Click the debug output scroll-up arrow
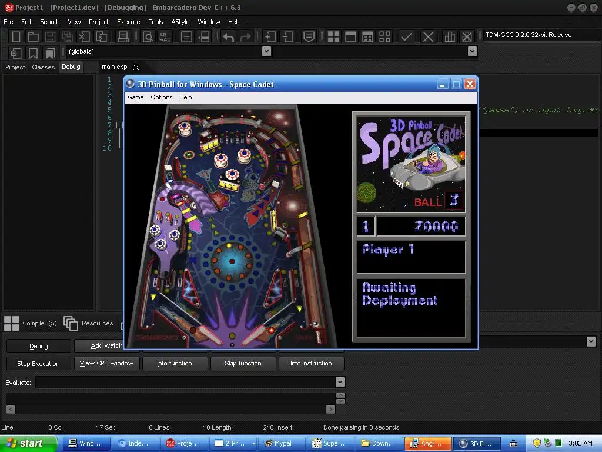Viewport: 602px width, 452px height. pyautogui.click(x=340, y=395)
